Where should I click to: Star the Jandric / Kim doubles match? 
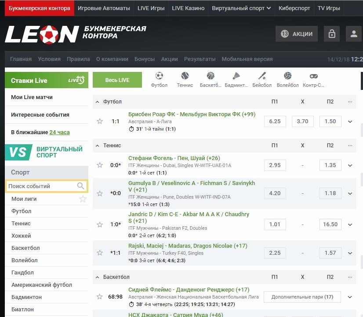(x=100, y=224)
